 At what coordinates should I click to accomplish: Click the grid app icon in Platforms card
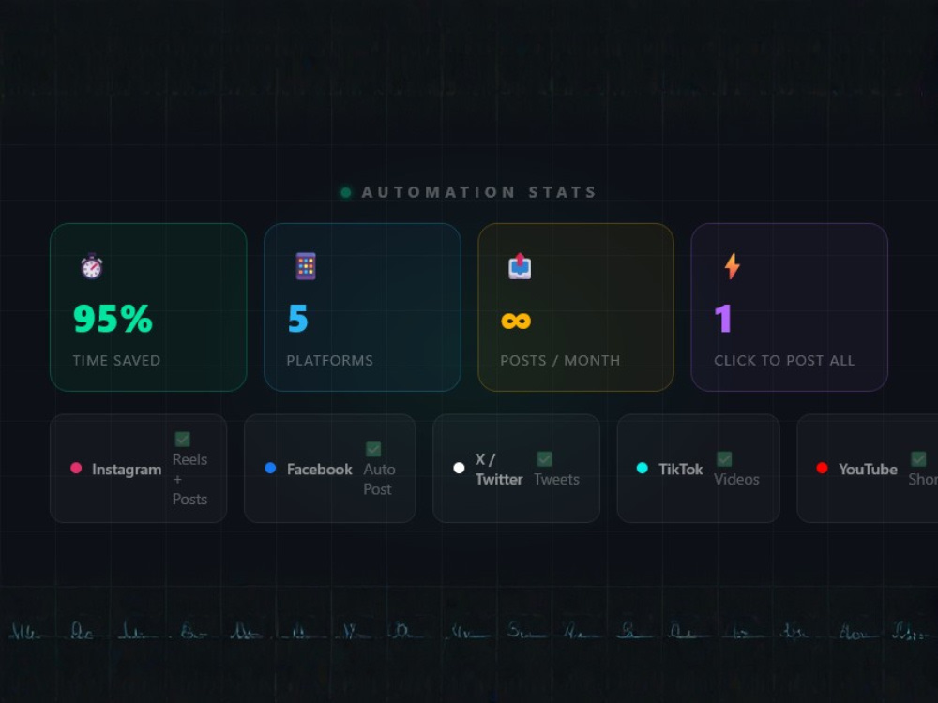click(x=306, y=266)
